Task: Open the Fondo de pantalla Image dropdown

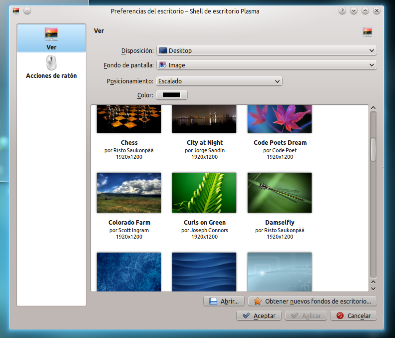Action: tap(267, 65)
